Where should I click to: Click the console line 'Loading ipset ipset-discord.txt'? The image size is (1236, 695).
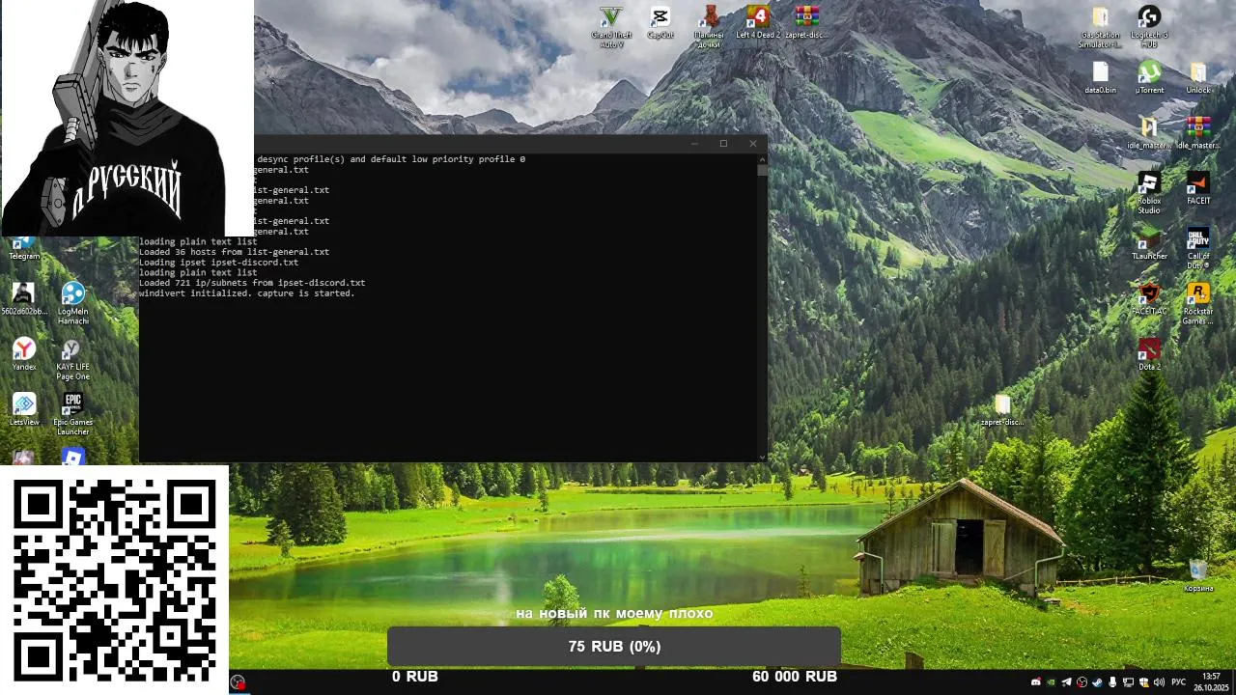pyautogui.click(x=218, y=263)
